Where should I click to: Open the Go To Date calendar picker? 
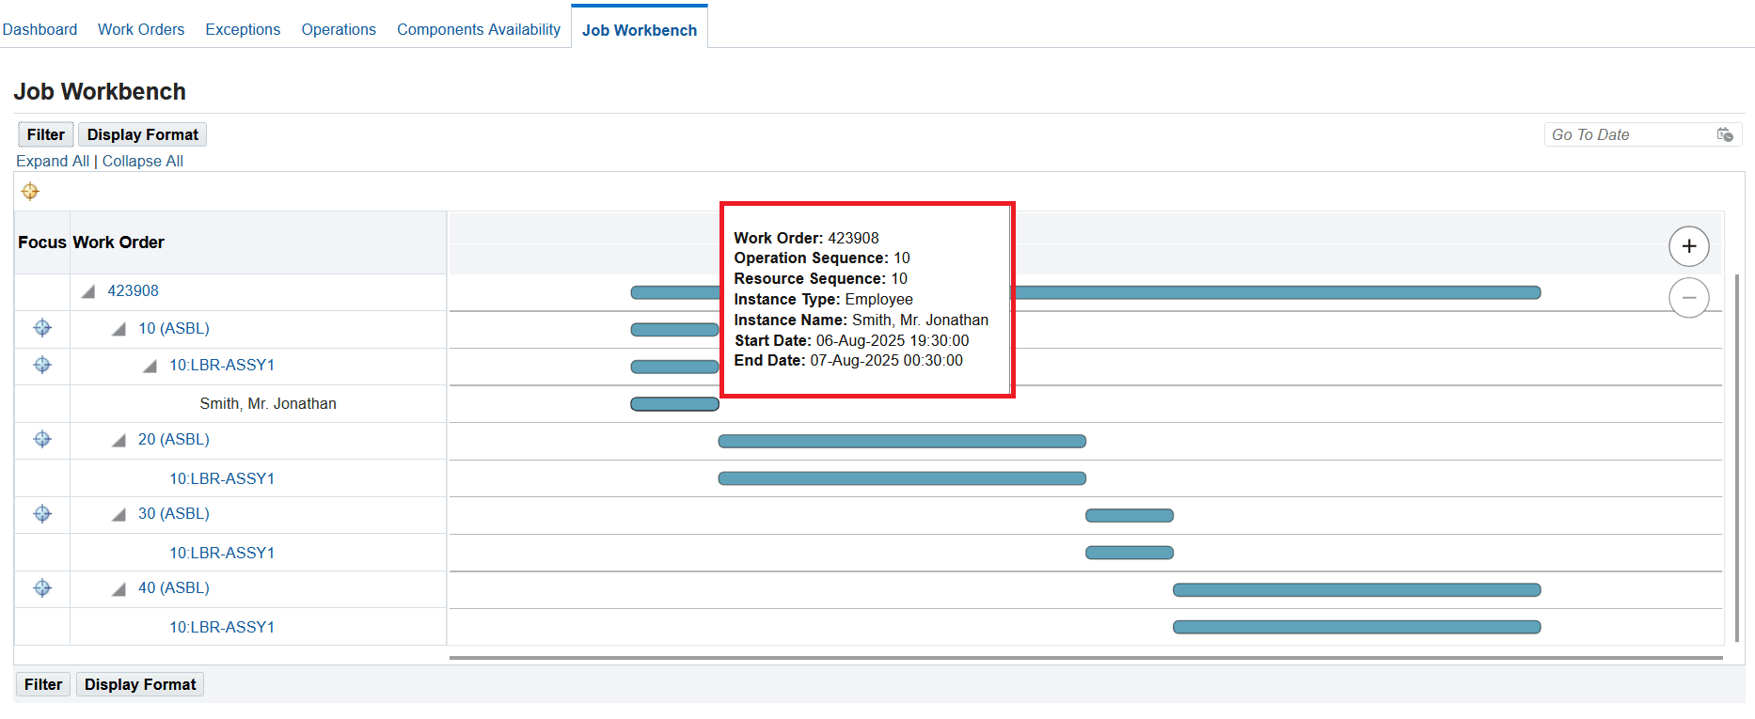point(1725,134)
